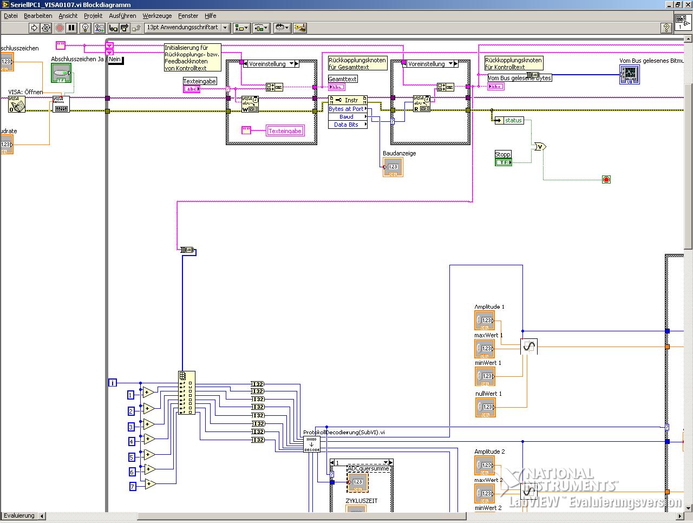
Task: Click the Run arrow in the toolbar
Action: [34, 28]
